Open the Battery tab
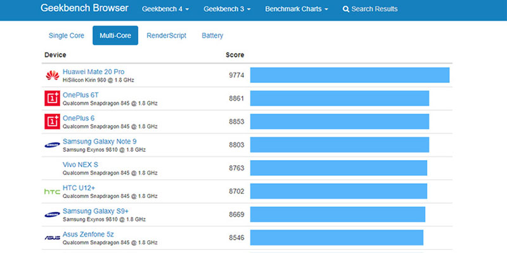 212,35
